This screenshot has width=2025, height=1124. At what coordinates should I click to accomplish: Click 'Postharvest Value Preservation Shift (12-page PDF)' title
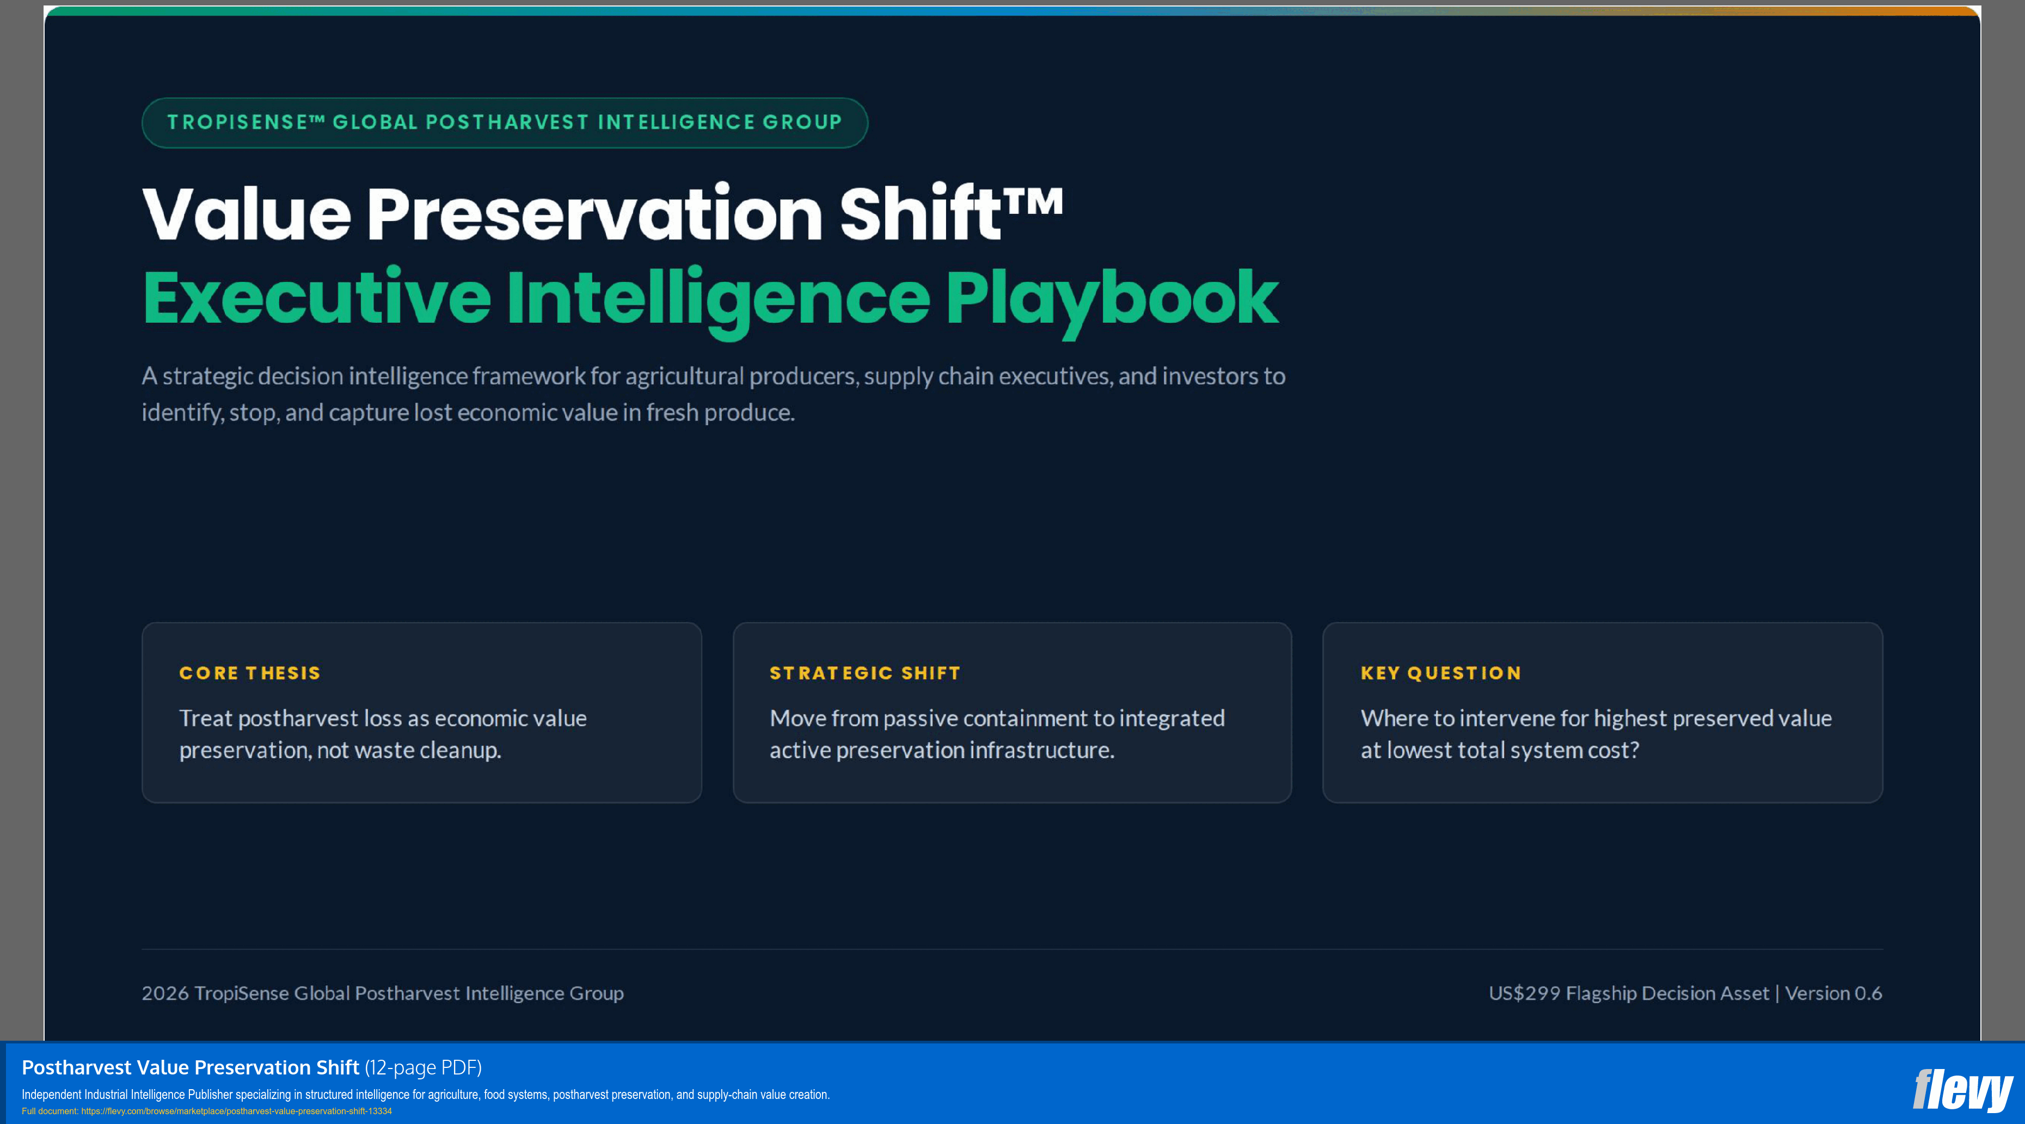[251, 1067]
